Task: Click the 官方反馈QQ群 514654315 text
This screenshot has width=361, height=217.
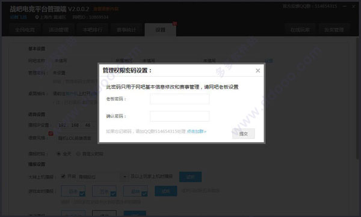Action: coord(310,6)
